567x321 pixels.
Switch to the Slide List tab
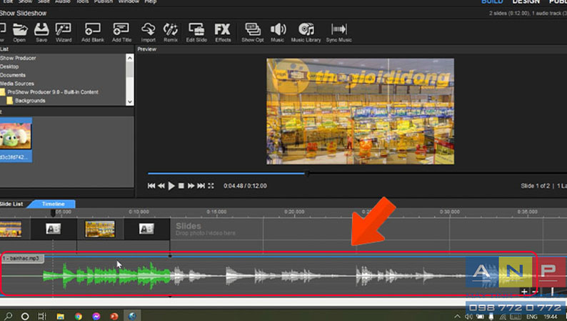[11, 204]
